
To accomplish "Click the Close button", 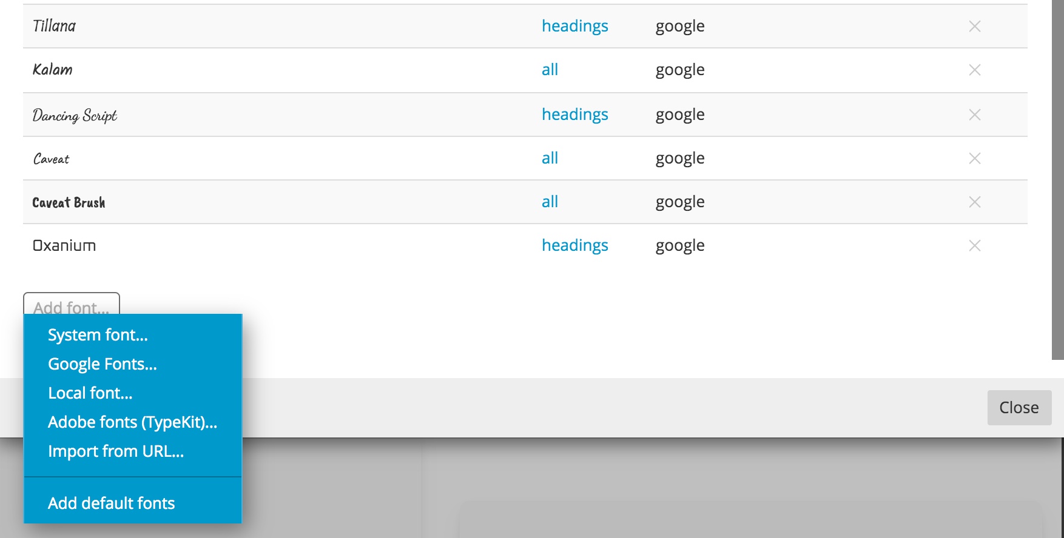I will point(1019,408).
